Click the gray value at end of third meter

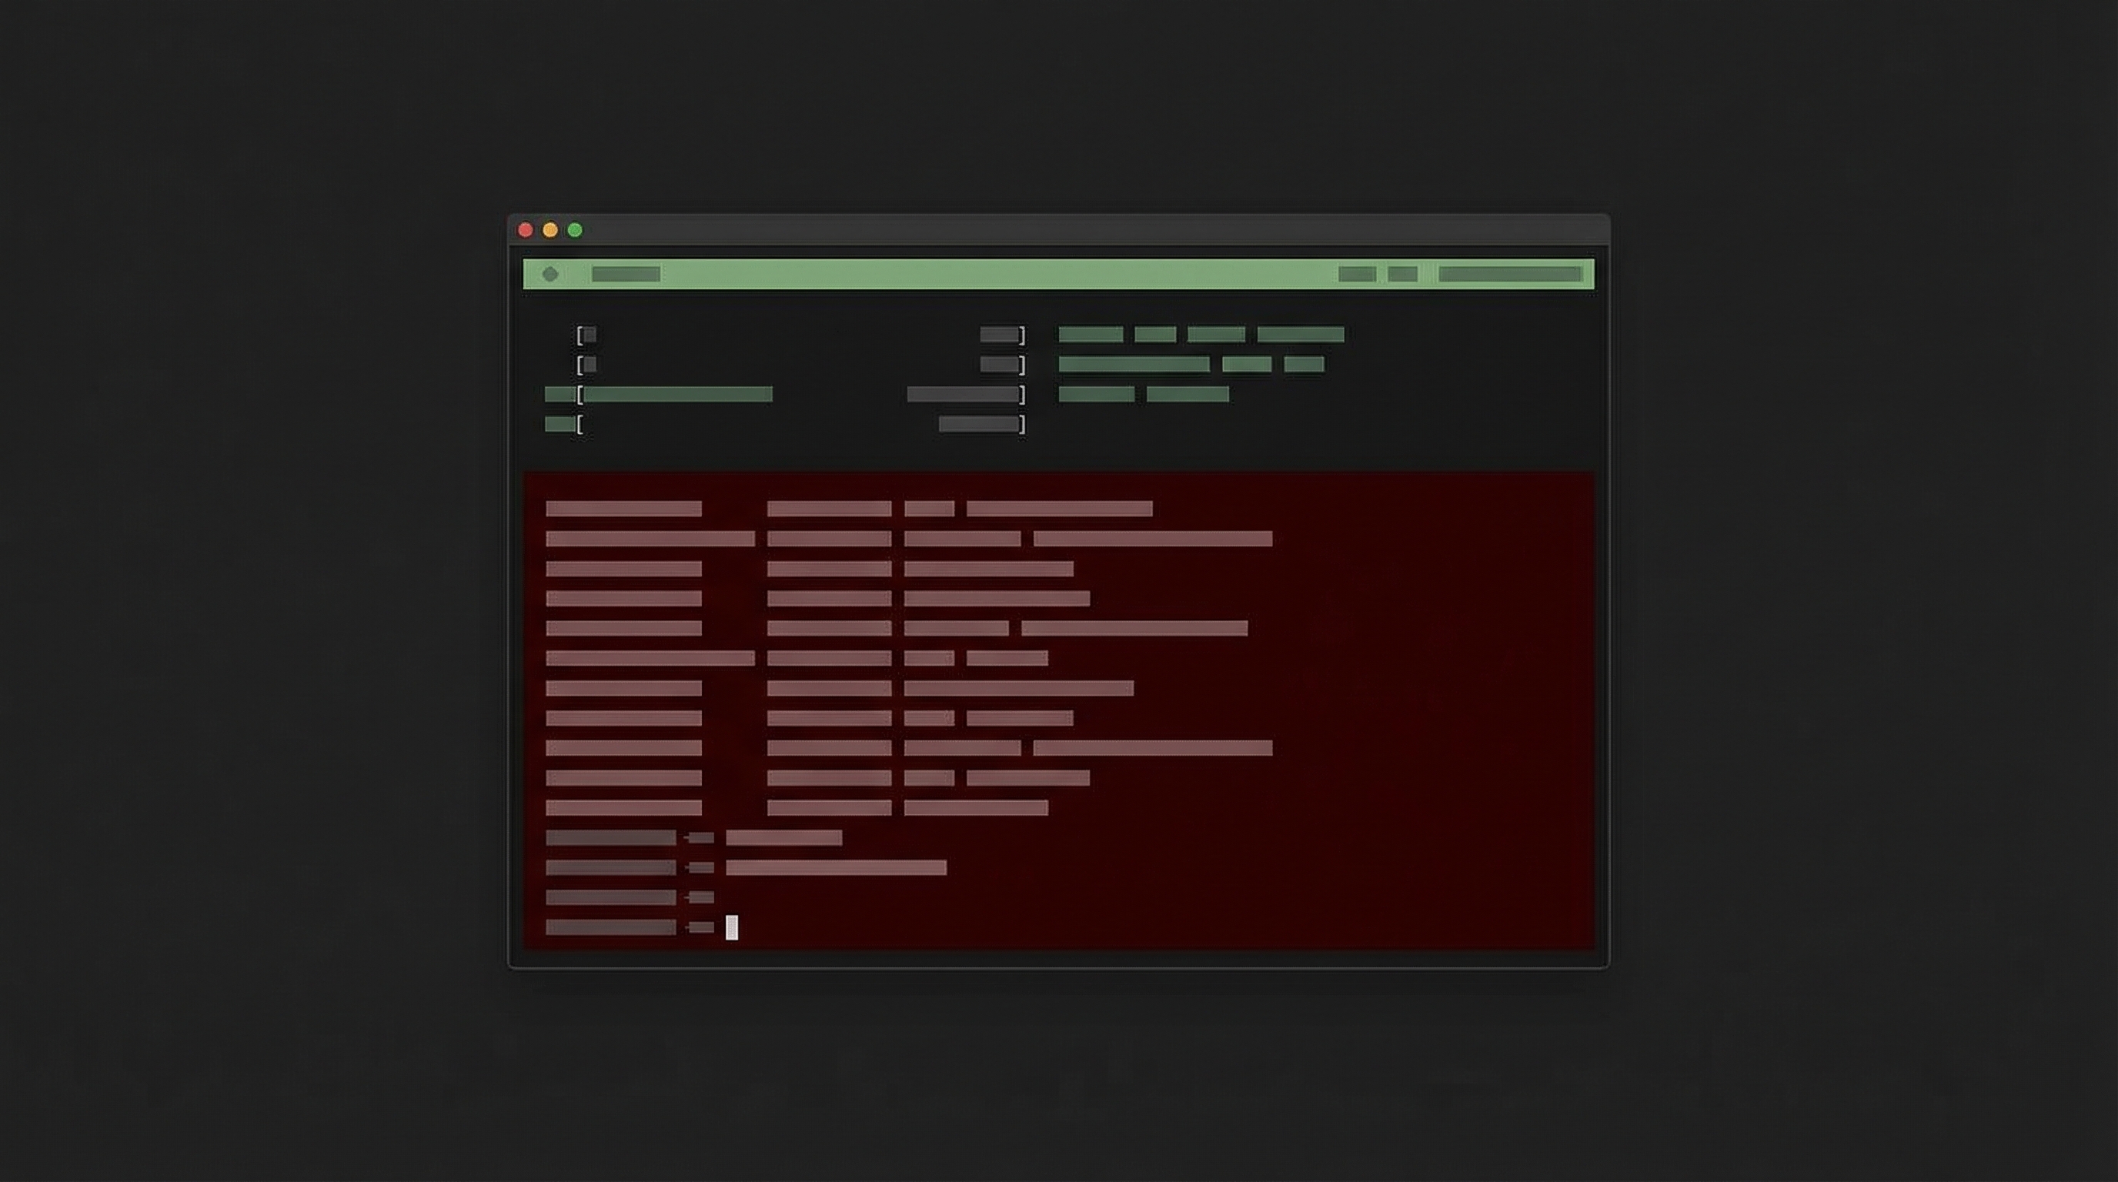tap(963, 395)
